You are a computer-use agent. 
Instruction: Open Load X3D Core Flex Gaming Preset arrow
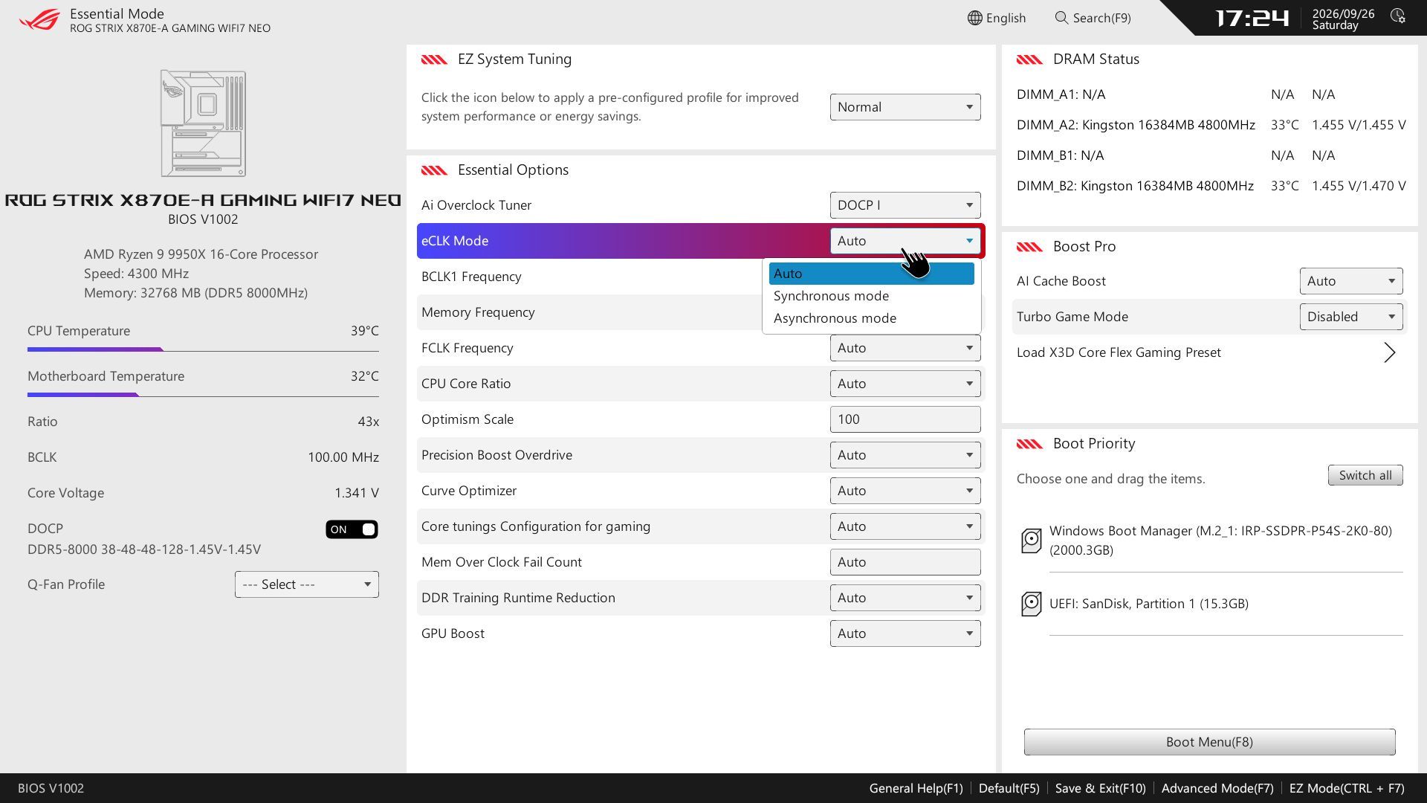1389,352
